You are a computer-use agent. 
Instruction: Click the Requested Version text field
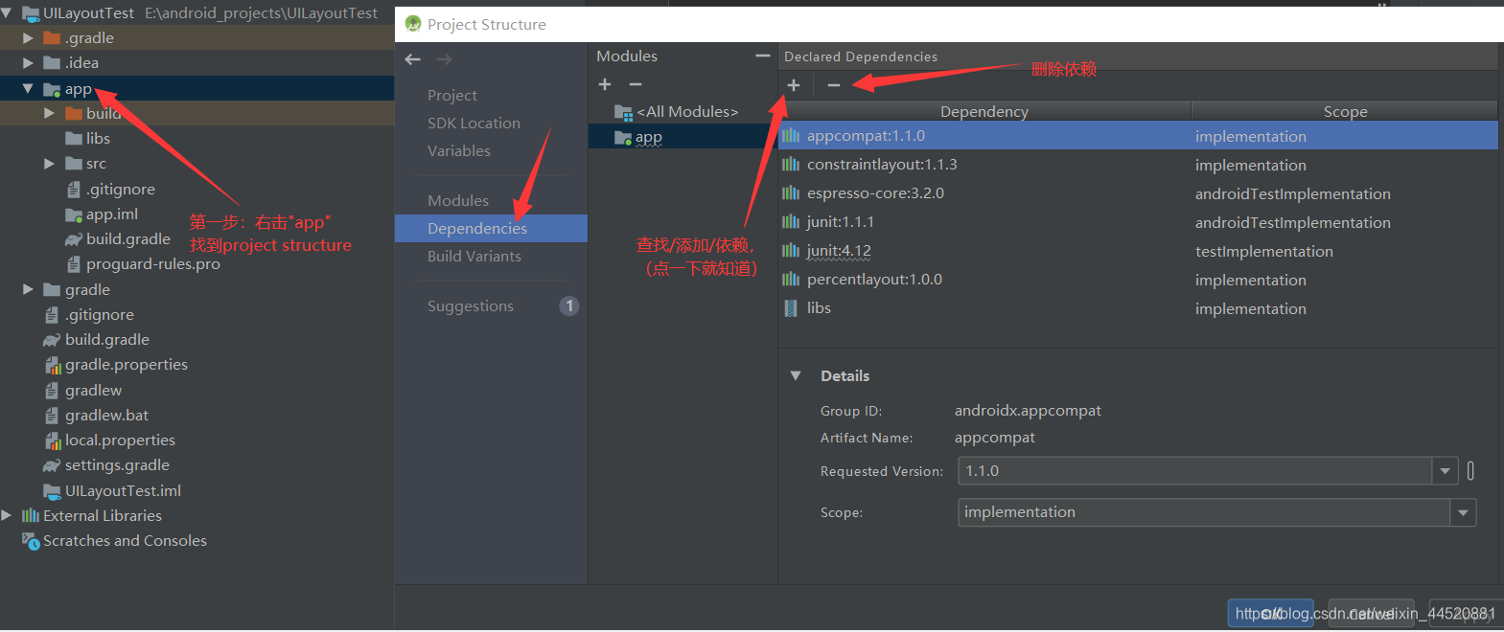click(1195, 471)
